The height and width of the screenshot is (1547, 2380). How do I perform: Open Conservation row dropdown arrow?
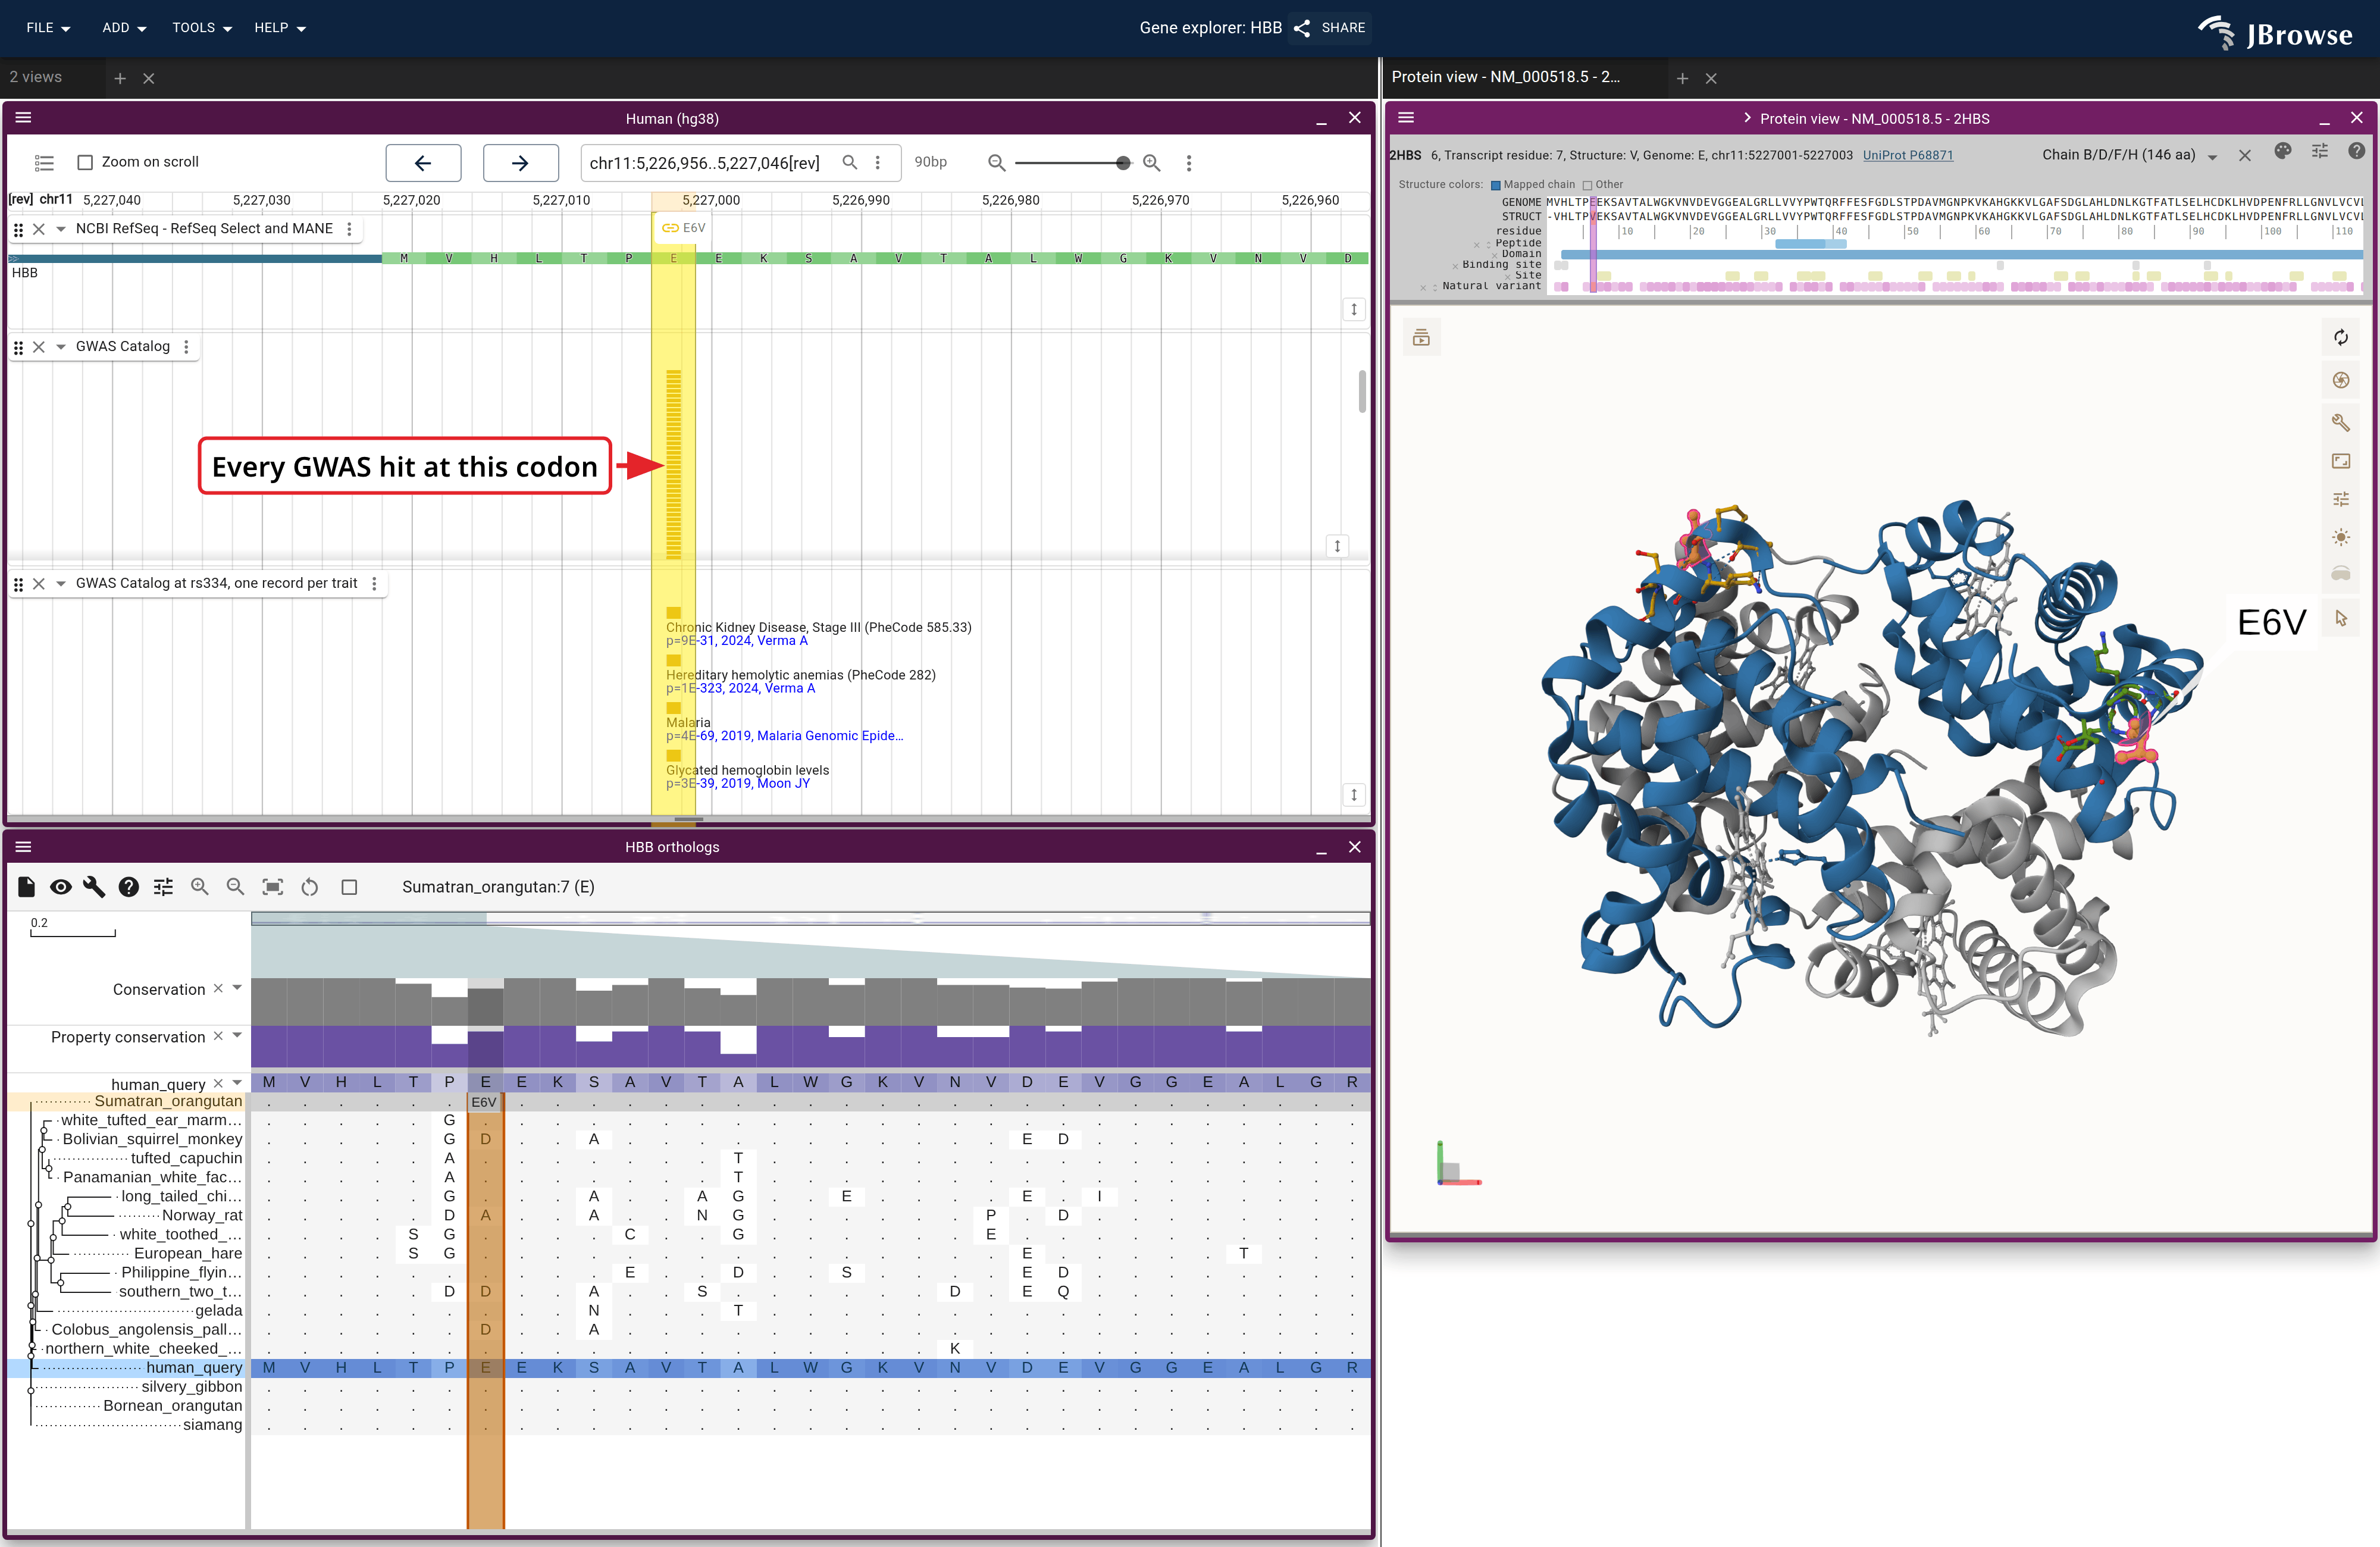(x=237, y=988)
